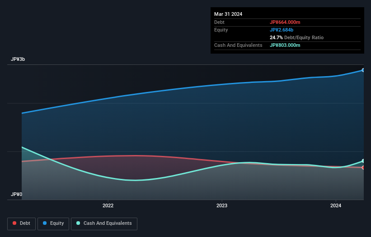Viewport: 371px width, 237px height.
Task: Click the JP¥3b axis label
Action: [18, 59]
